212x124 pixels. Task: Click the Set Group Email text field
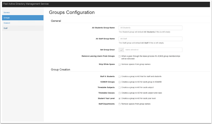(x=153, y=50)
